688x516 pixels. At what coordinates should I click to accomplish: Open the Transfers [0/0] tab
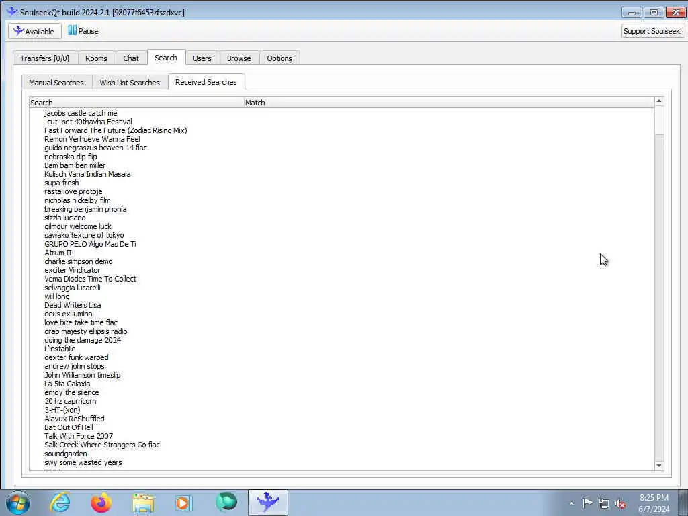(x=45, y=58)
